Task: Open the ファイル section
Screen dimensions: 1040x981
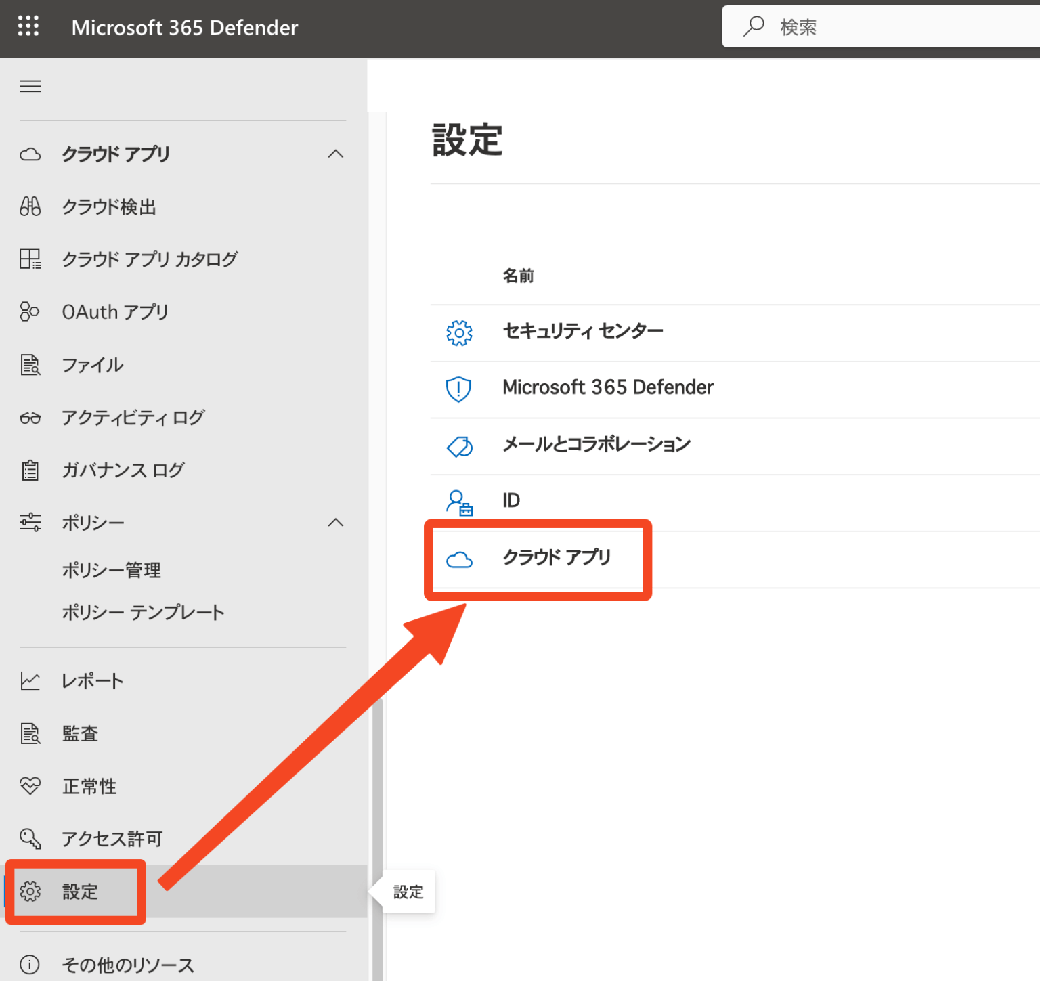Action: tap(92, 365)
